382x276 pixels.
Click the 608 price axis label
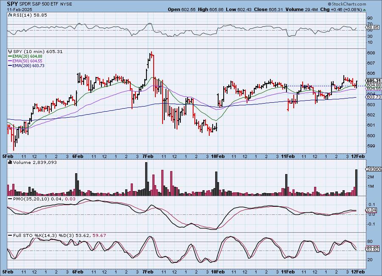click(x=371, y=53)
